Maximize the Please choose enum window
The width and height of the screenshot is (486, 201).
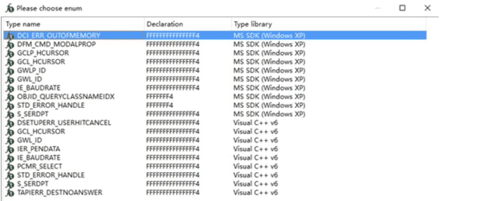click(402, 8)
